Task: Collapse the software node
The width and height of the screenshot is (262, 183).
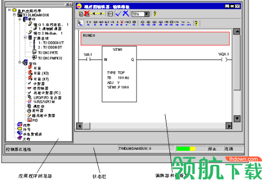Action: click(x=20, y=62)
